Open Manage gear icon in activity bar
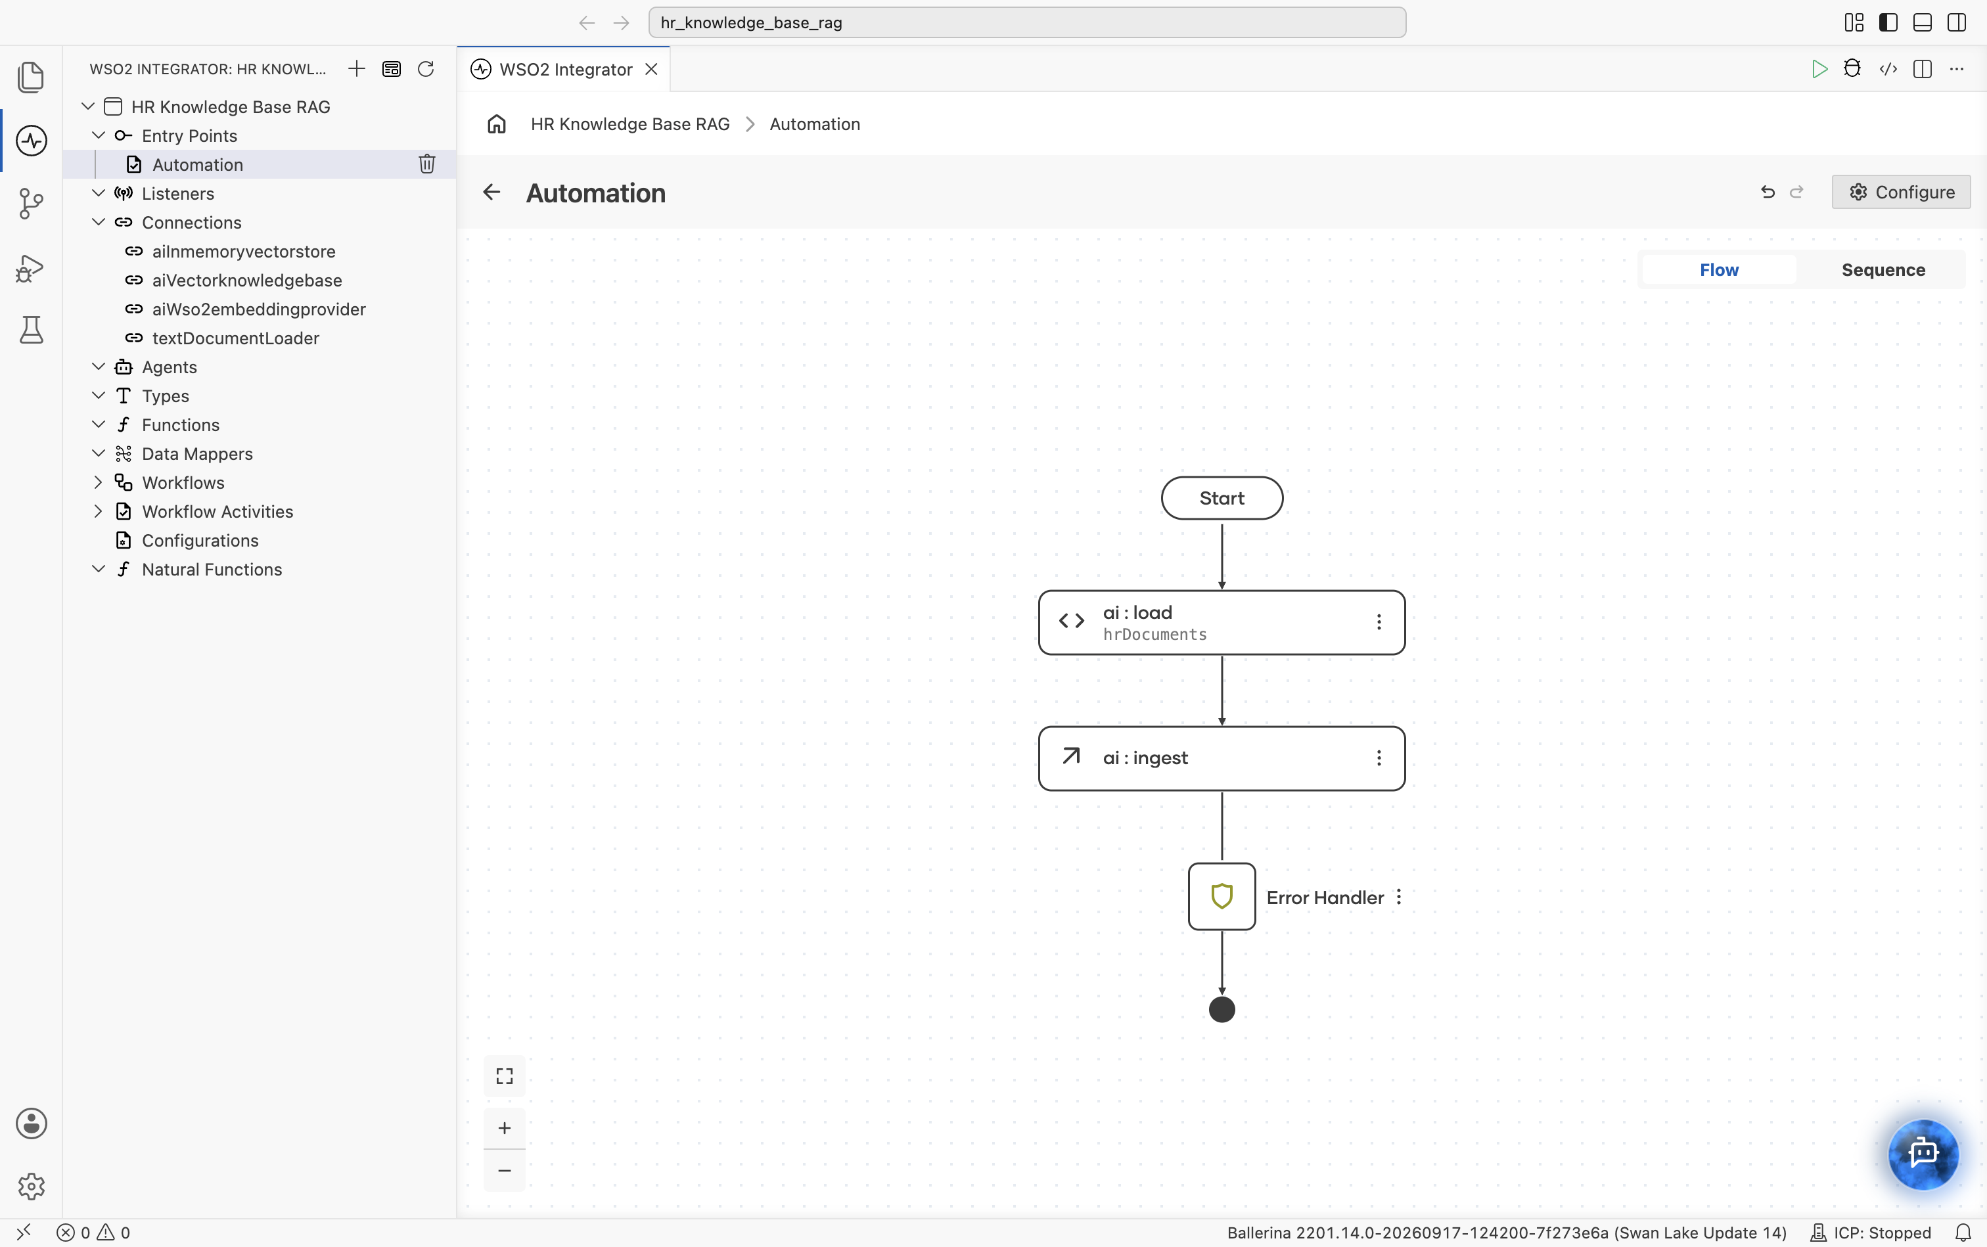This screenshot has width=1987, height=1247. point(32,1186)
